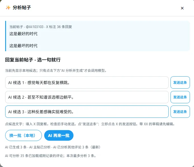The image size is (194, 167).
Task: Click the instruction text starting 点候选文字
Action: coord(90,124)
